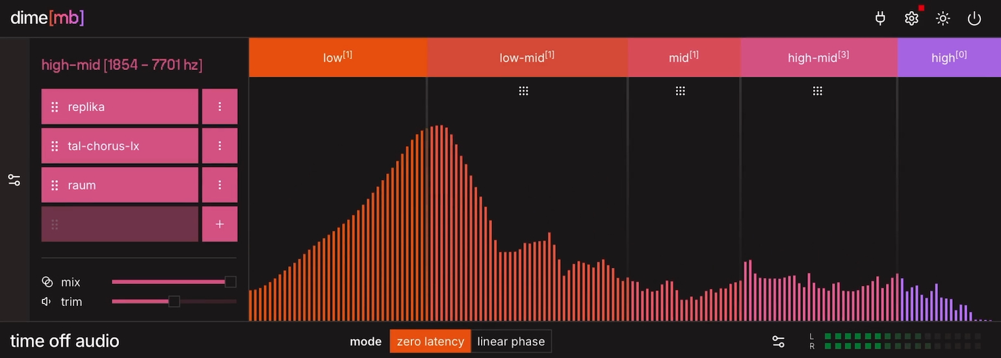Enable zero latency mode
The height and width of the screenshot is (358, 1001).
tap(430, 341)
